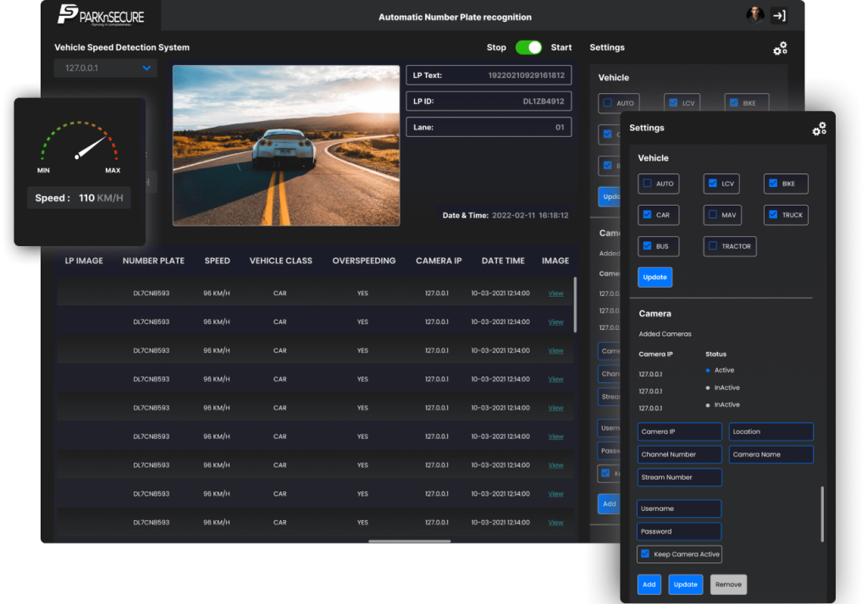This screenshot has width=867, height=604.
Task: Open the View link of first record
Action: [x=555, y=294]
